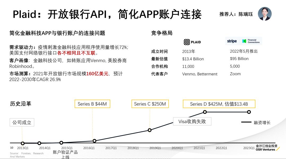The width and height of the screenshot is (286, 159).
Task: Click the Stripe logo
Action: click(232, 41)
